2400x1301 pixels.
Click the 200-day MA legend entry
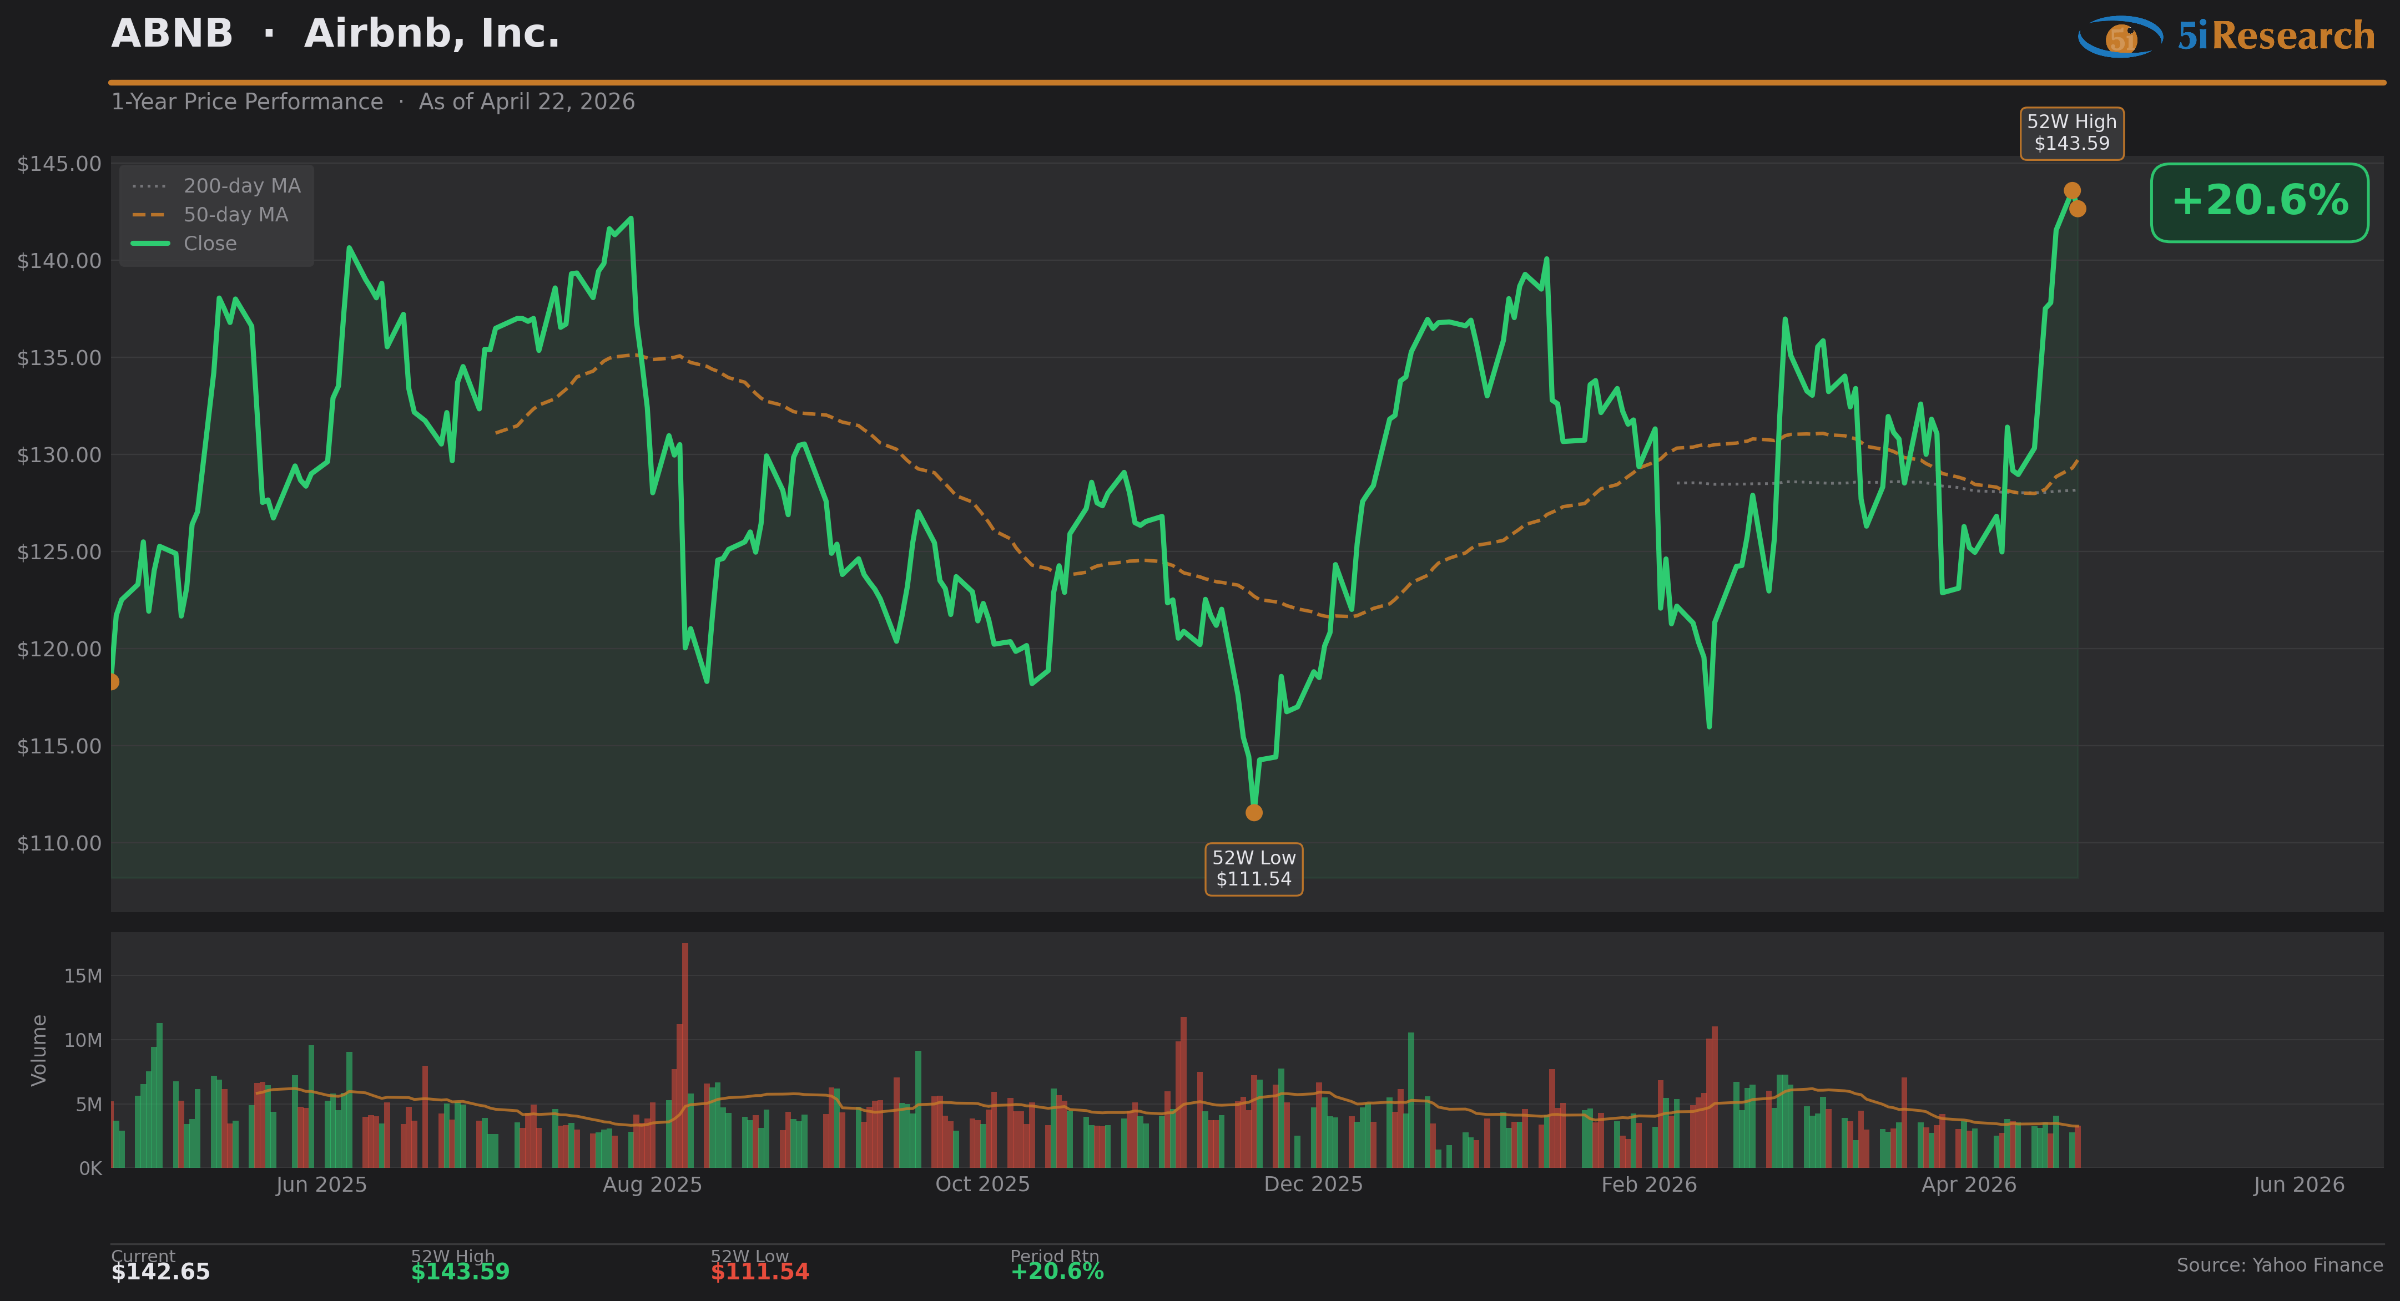coord(241,186)
